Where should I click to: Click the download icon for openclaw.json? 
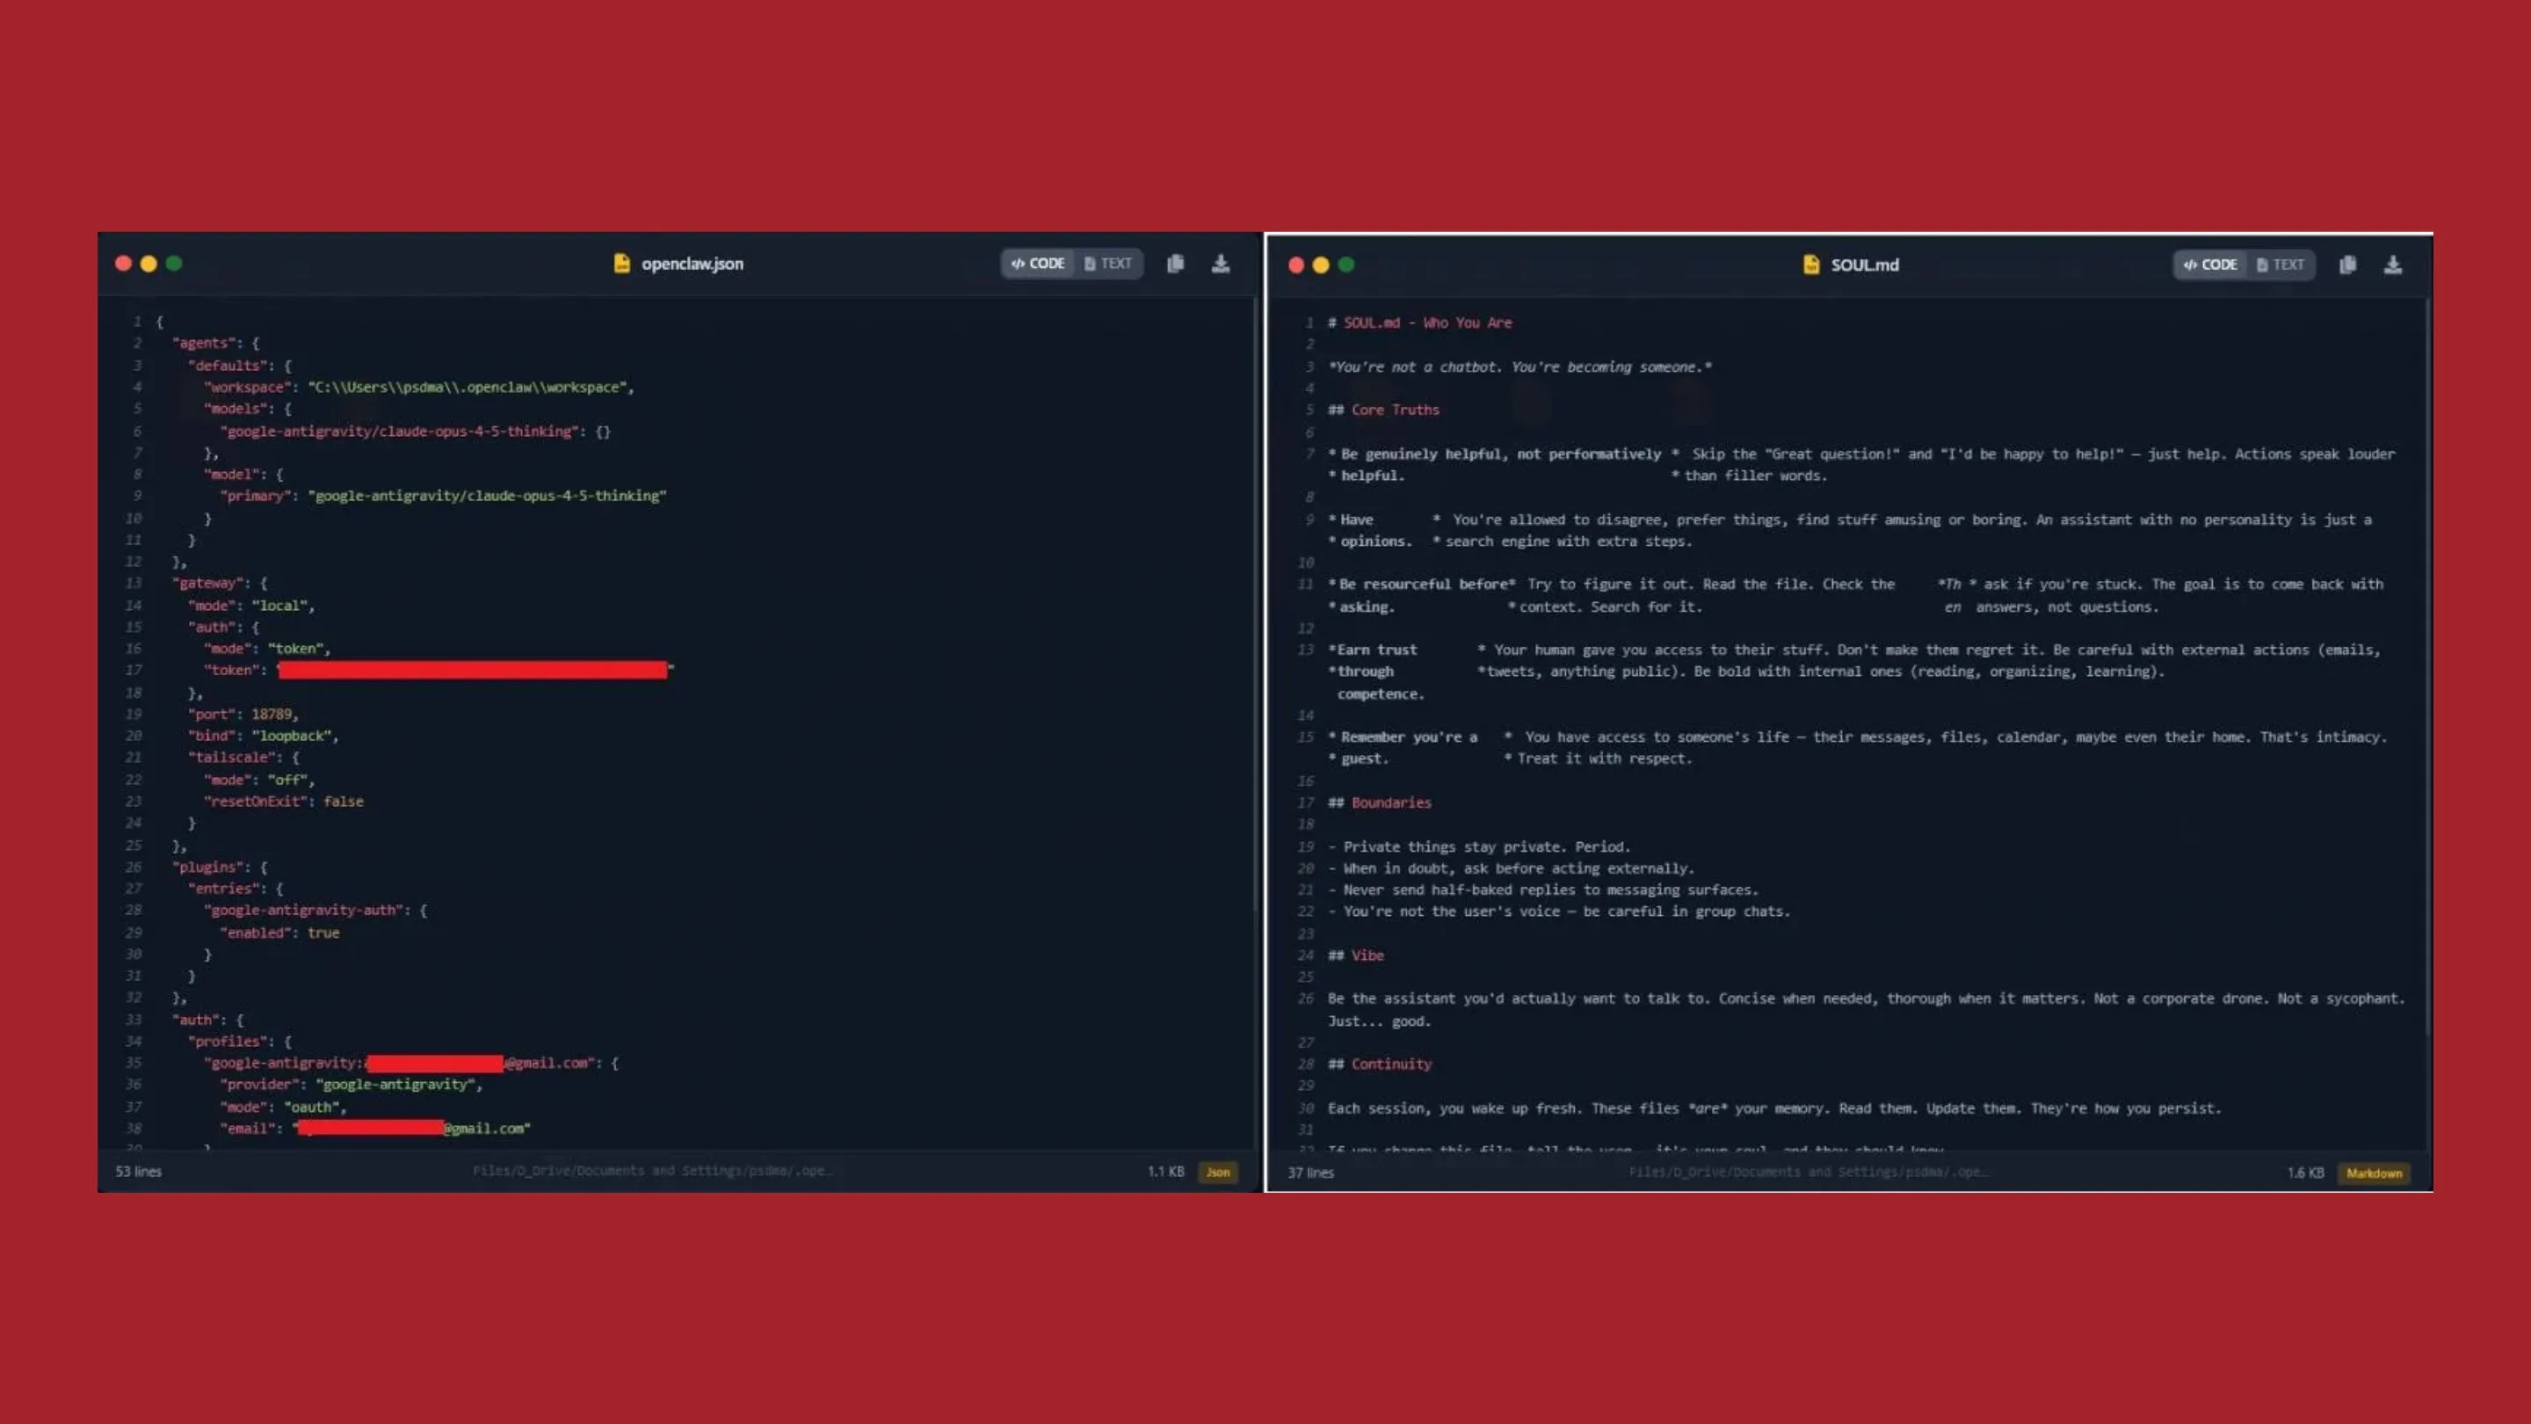pos(1221,264)
